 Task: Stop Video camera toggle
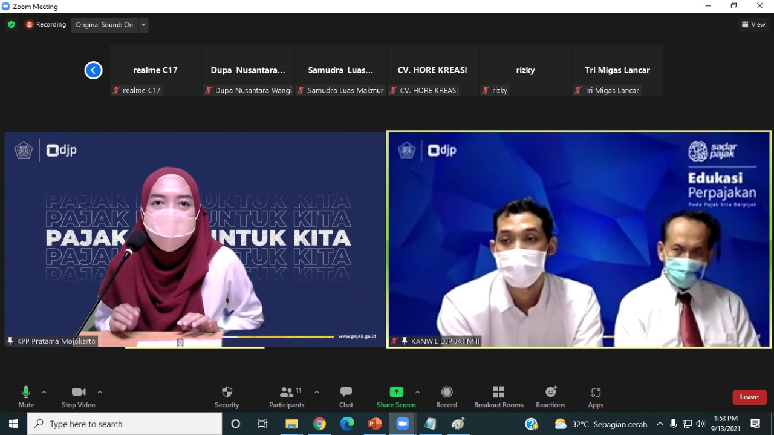(x=79, y=392)
